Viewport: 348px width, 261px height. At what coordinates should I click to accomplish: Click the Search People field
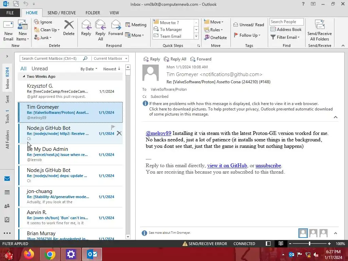pos(286,22)
